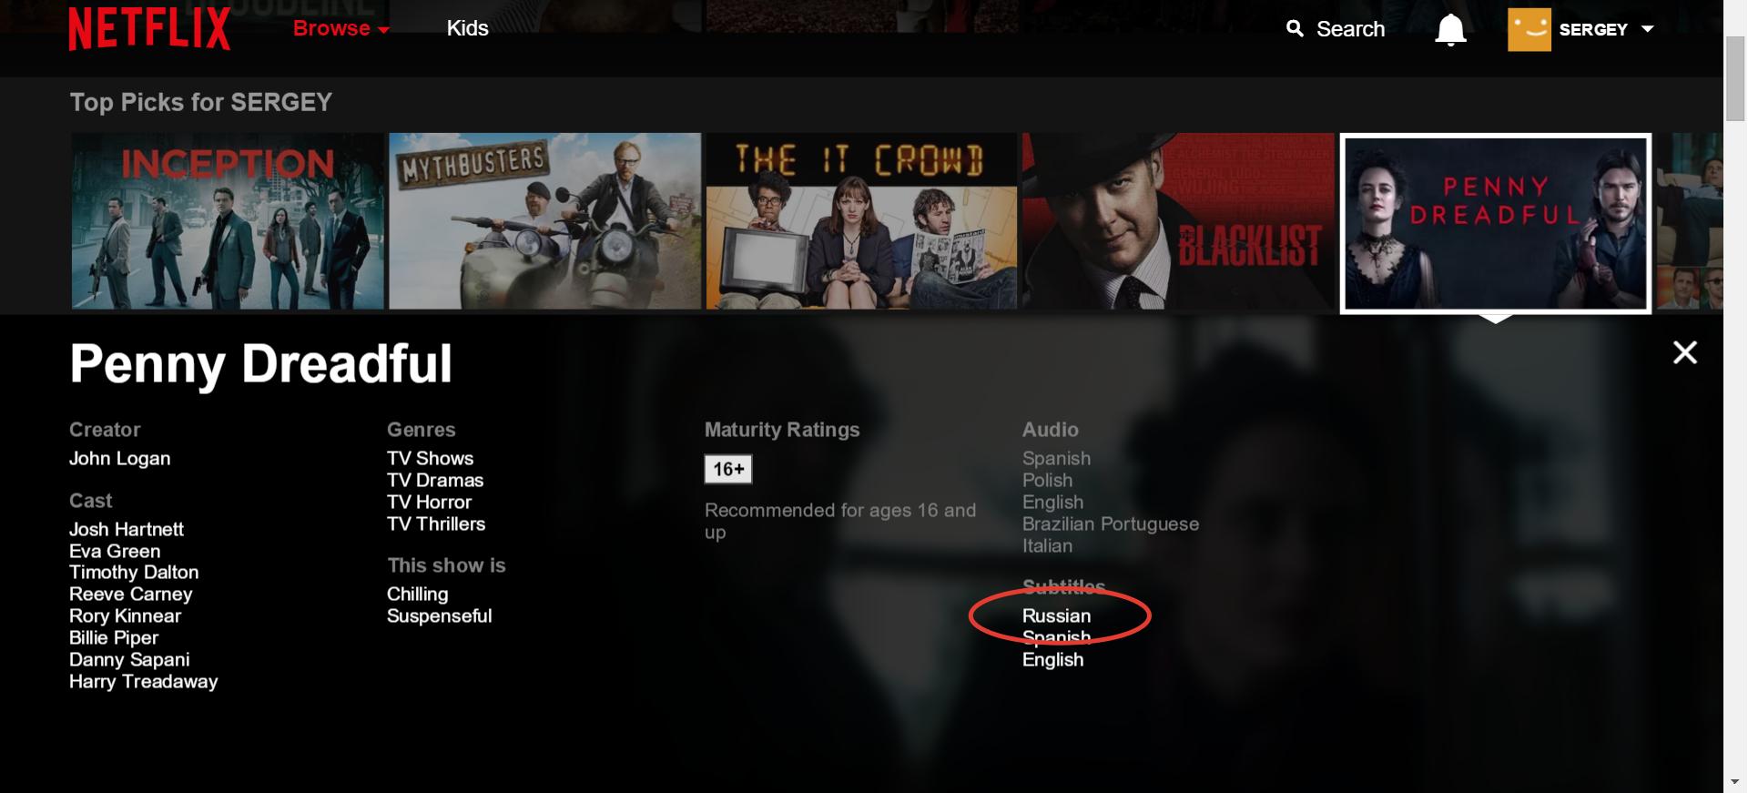The image size is (1748, 793).
Task: Follow the John Logan creator link
Action: (120, 458)
